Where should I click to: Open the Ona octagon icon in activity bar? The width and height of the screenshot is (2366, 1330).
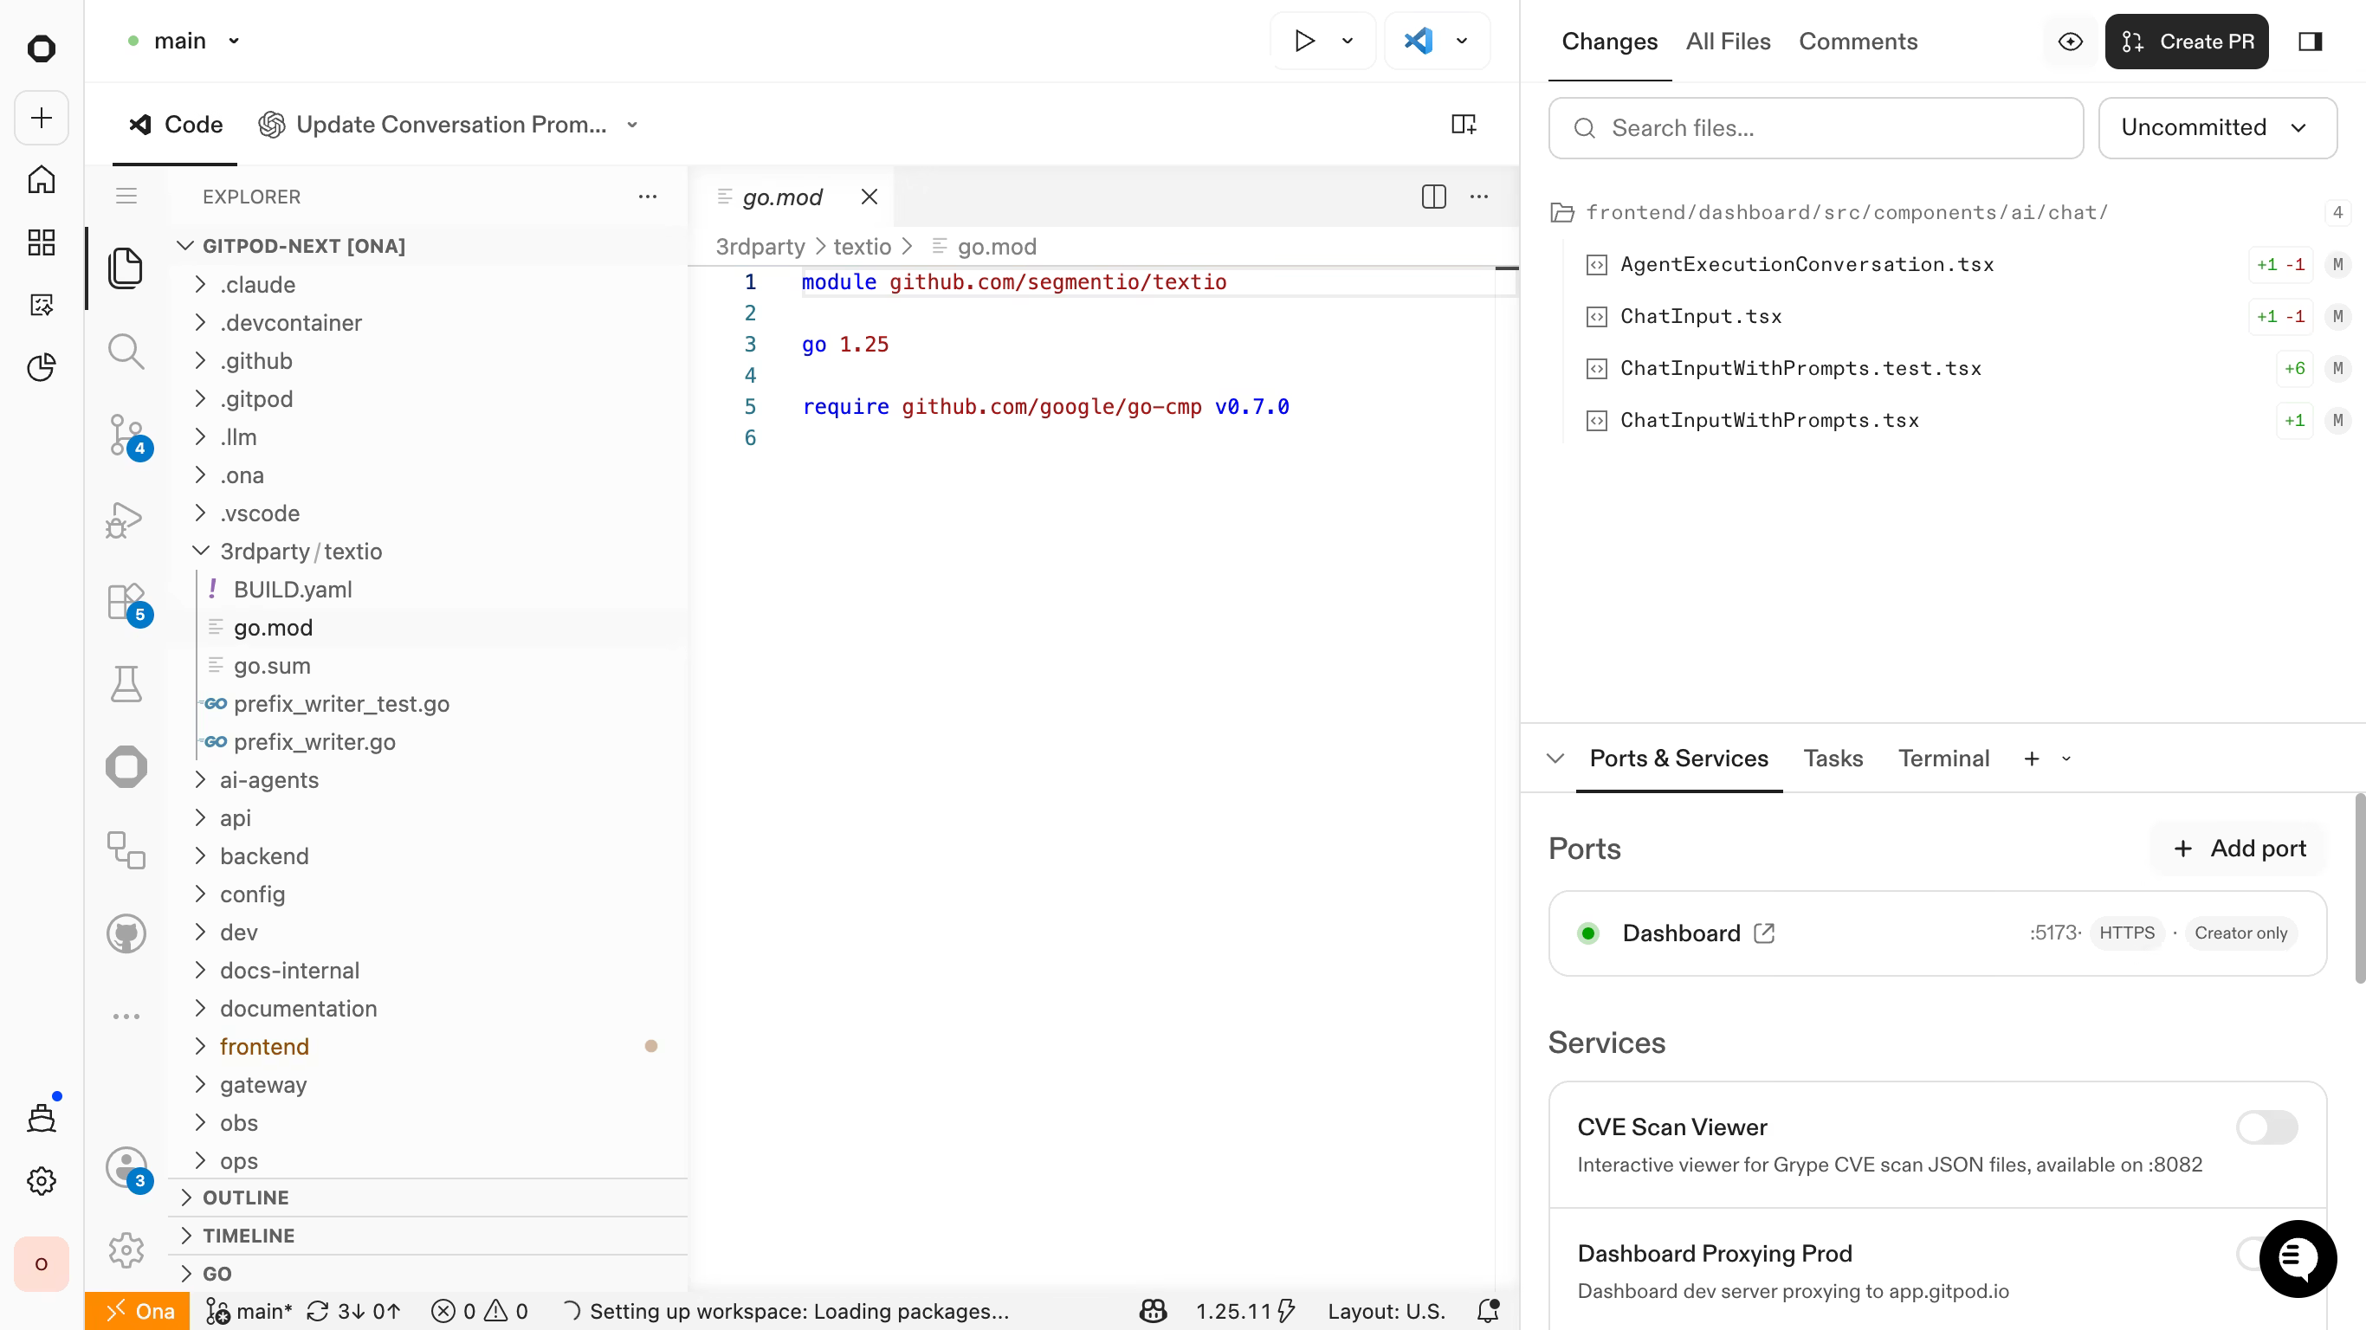click(x=126, y=767)
